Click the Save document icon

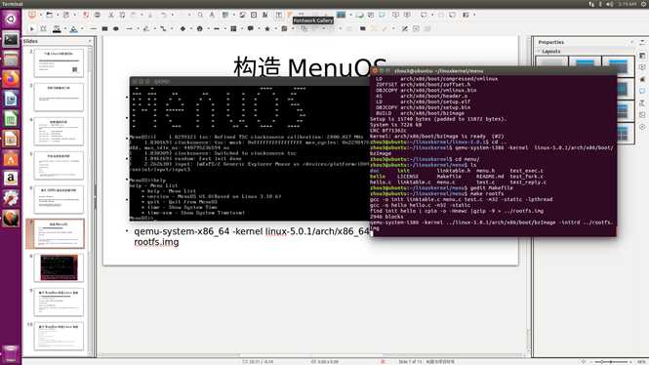[x=66, y=15]
